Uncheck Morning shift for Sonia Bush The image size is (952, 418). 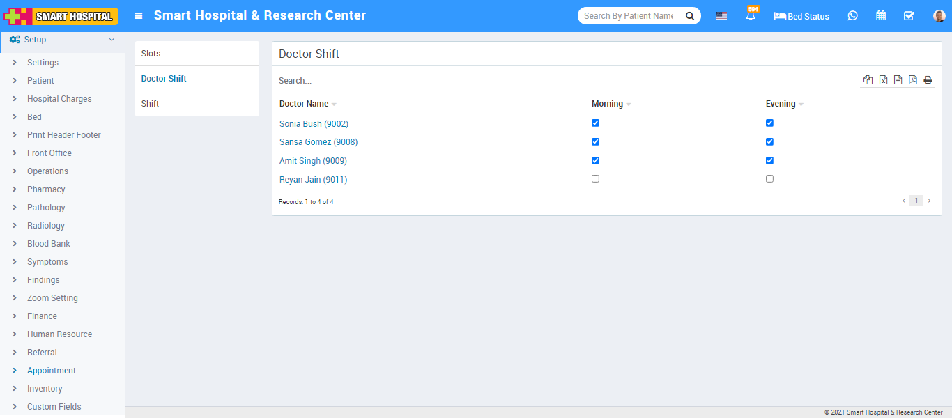point(595,123)
